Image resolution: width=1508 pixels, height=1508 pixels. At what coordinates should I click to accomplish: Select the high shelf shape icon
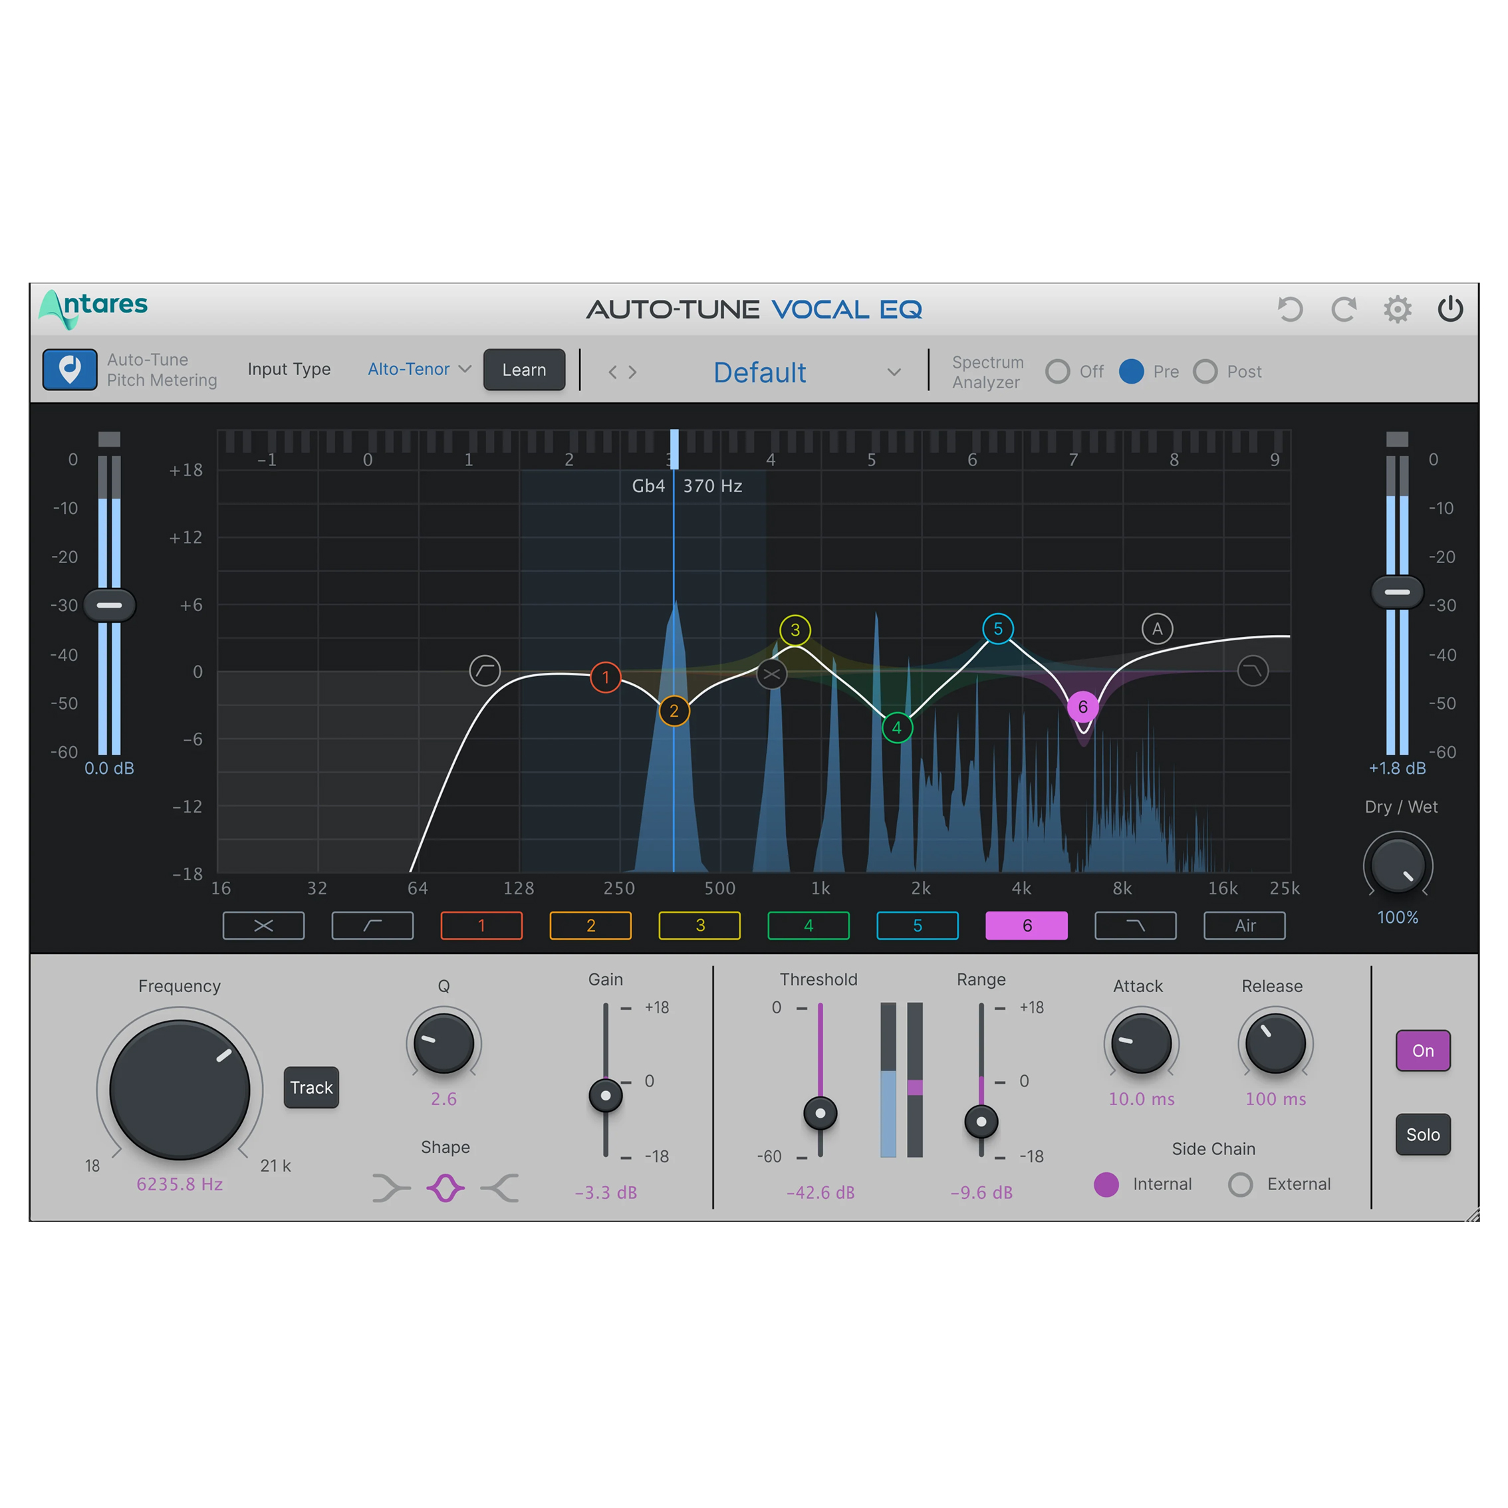(500, 1188)
